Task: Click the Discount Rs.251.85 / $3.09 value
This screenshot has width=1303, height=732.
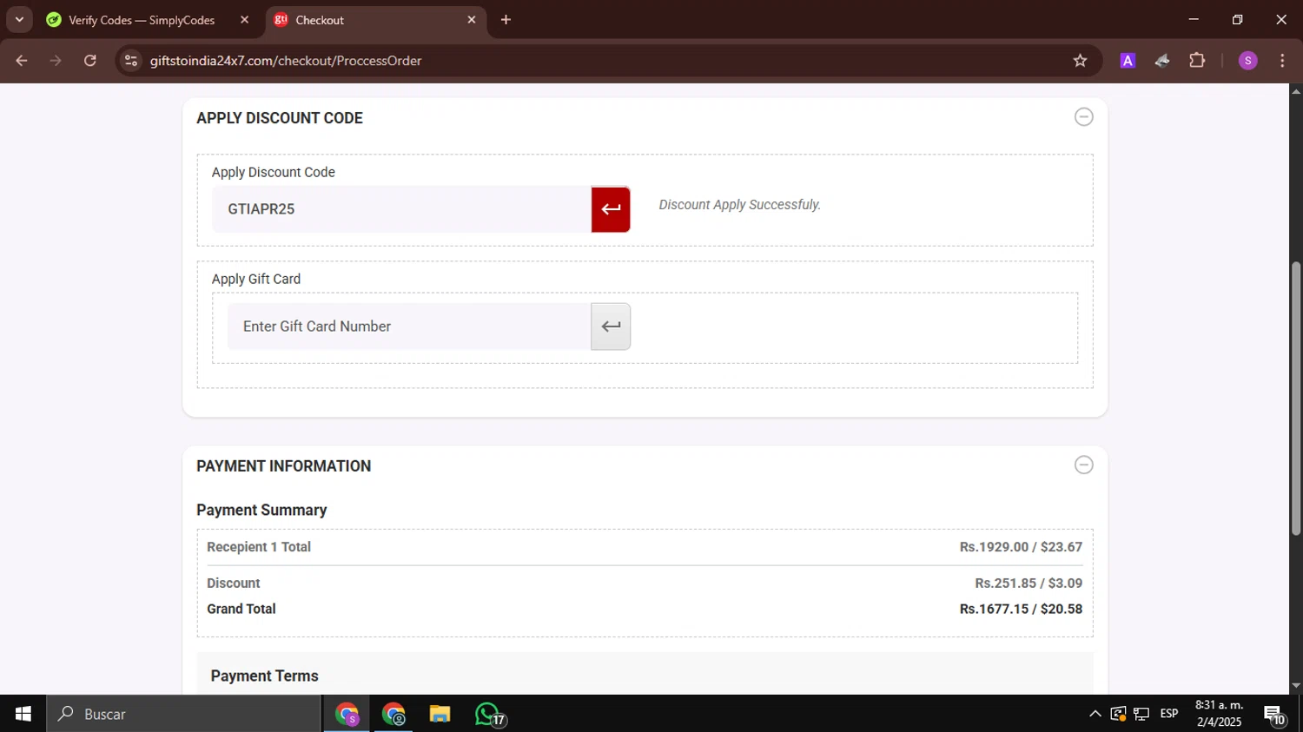Action: (x=1029, y=584)
